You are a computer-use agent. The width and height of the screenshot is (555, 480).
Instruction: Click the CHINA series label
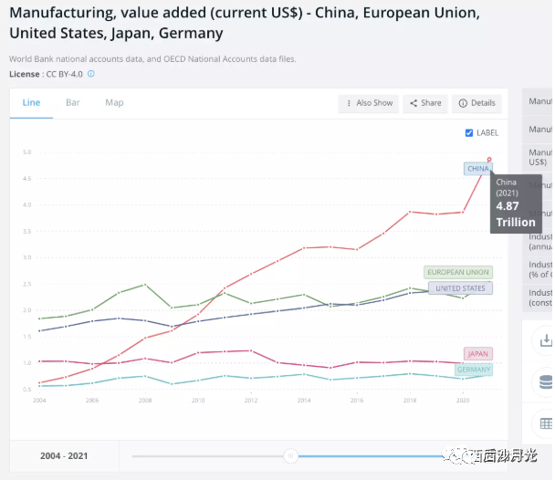[477, 169]
